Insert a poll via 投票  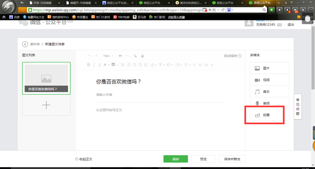[x=270, y=115]
